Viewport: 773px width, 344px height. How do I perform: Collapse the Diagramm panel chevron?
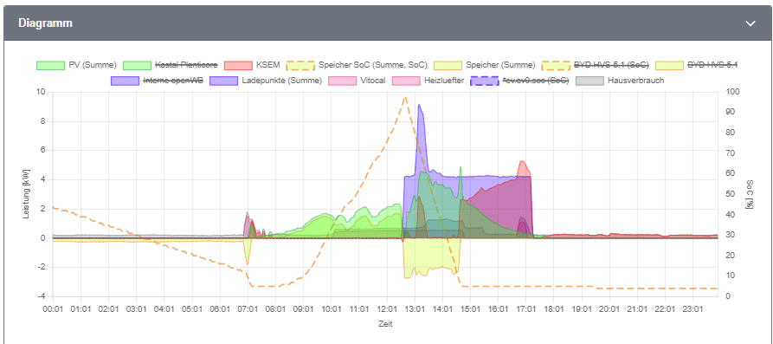coord(750,23)
